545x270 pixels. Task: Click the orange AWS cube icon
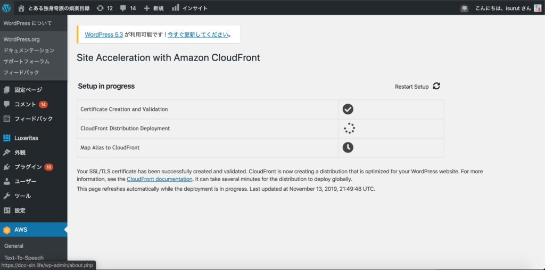click(x=6, y=230)
